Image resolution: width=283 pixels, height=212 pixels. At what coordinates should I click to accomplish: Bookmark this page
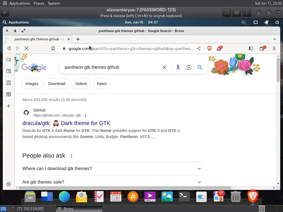click(53, 48)
